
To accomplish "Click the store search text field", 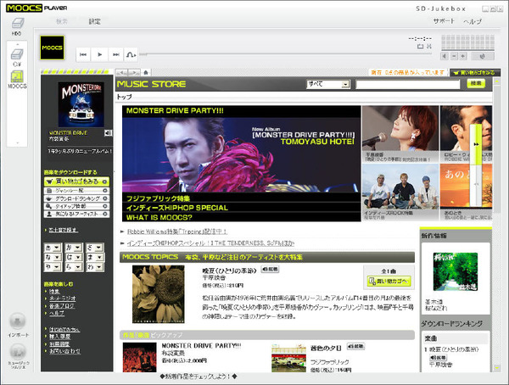I will 408,85.
